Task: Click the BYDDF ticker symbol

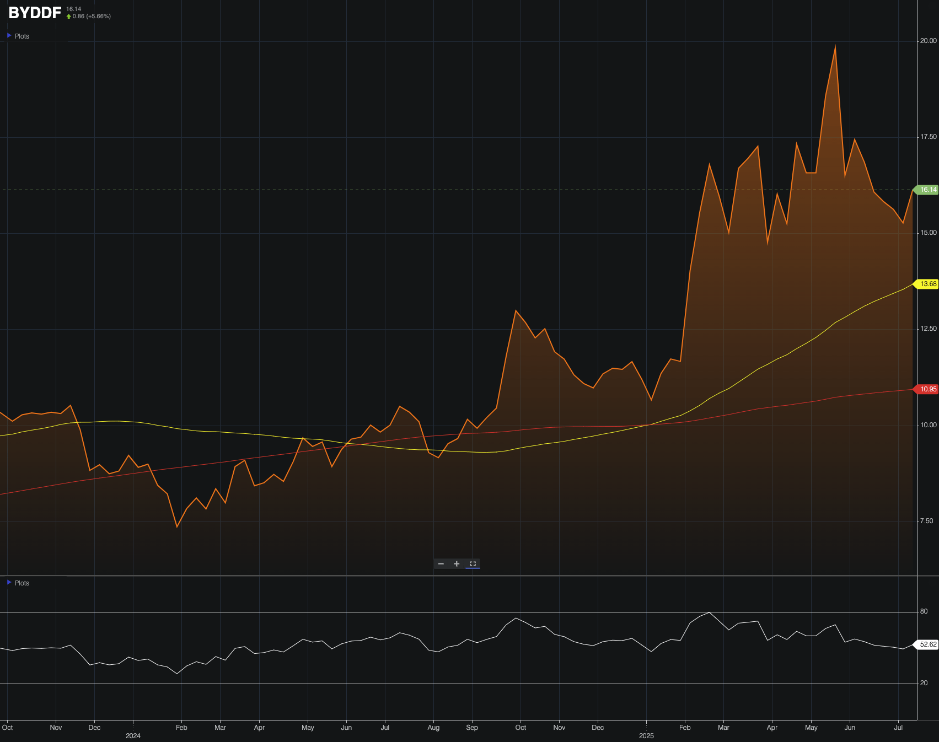Action: pos(33,12)
